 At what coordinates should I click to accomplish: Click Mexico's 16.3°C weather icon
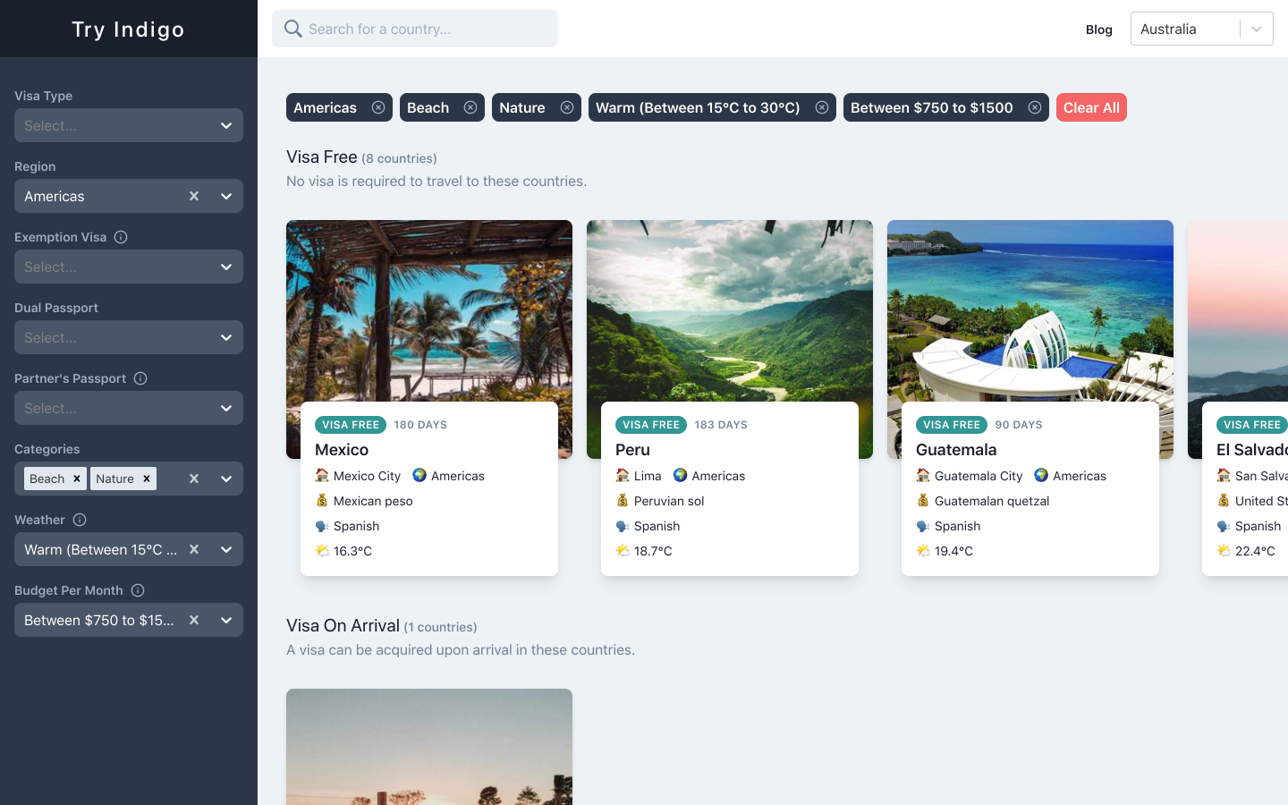point(322,550)
